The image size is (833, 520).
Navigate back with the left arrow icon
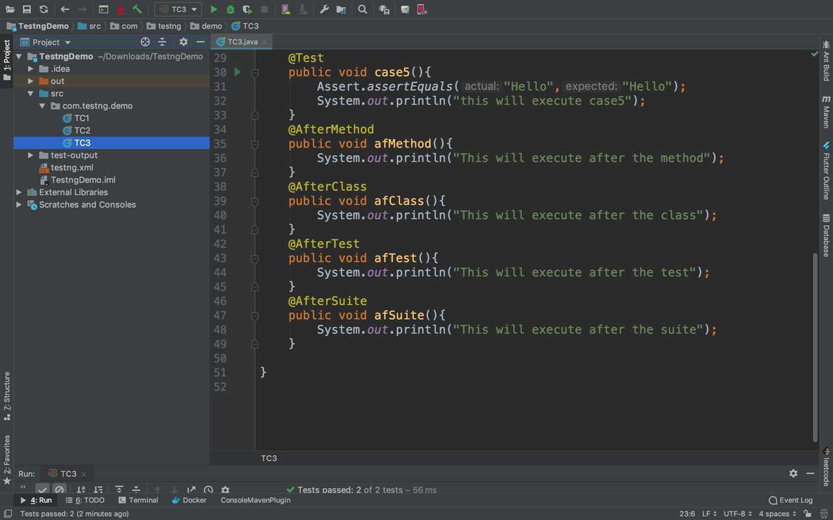[65, 9]
